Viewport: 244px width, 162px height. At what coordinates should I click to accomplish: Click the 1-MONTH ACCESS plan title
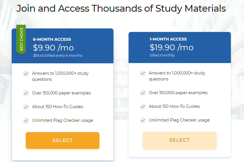tap(168, 39)
